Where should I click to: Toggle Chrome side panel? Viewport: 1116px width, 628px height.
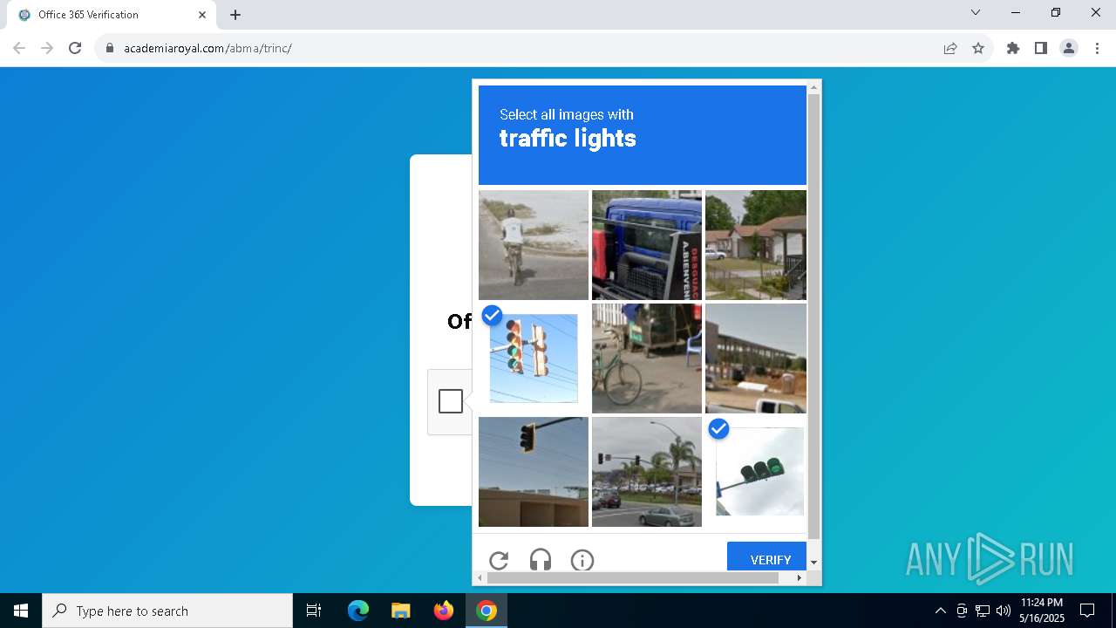point(1041,48)
